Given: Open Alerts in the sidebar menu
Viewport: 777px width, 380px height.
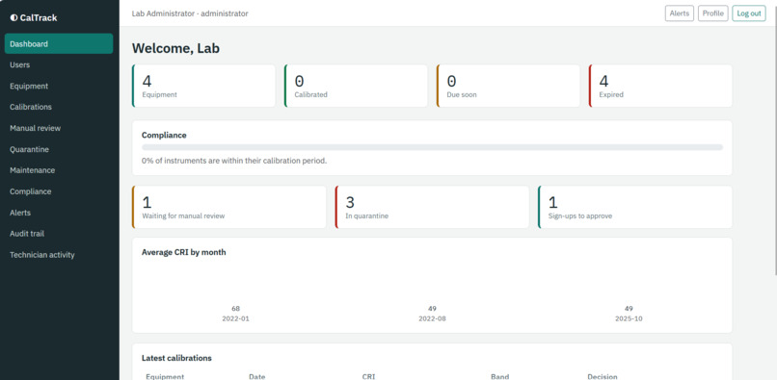Looking at the screenshot, I should point(59,213).
